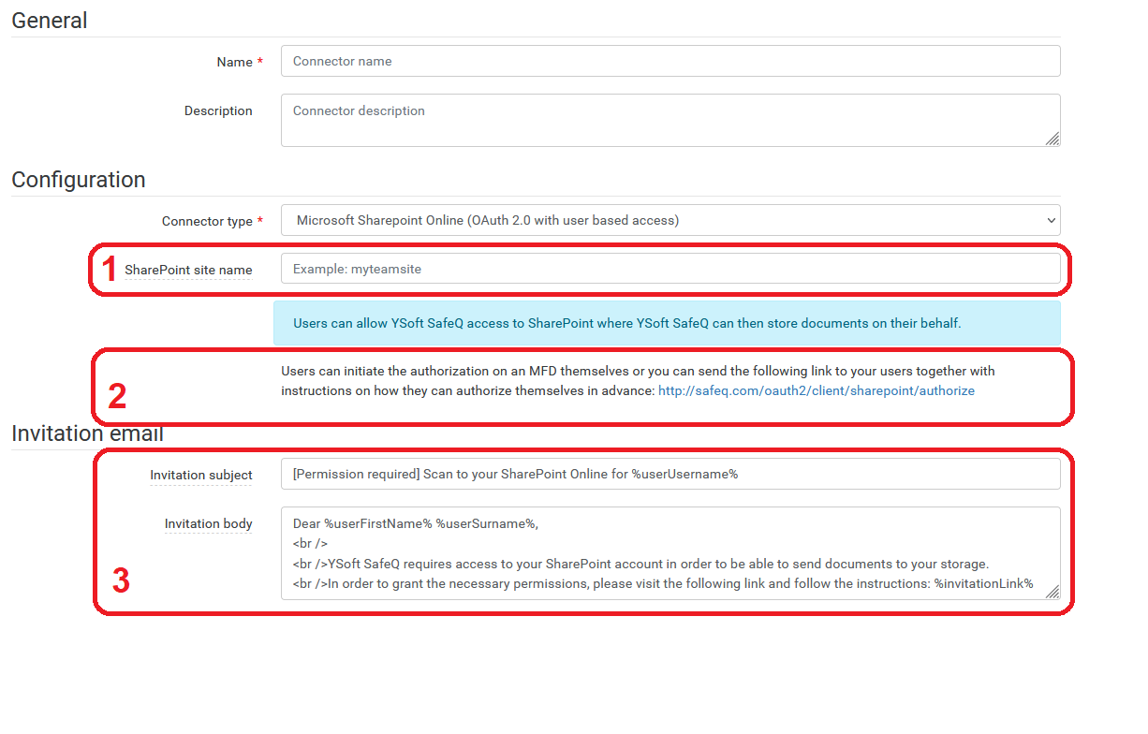Click the red number 1 annotation

pyautogui.click(x=110, y=270)
